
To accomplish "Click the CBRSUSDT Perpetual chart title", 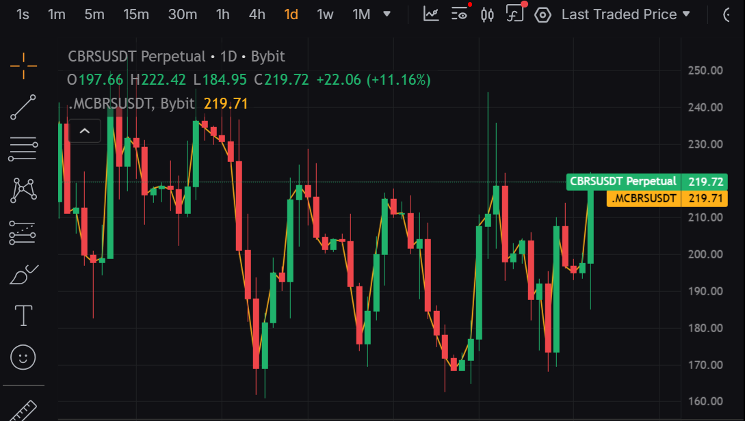I will pos(177,57).
